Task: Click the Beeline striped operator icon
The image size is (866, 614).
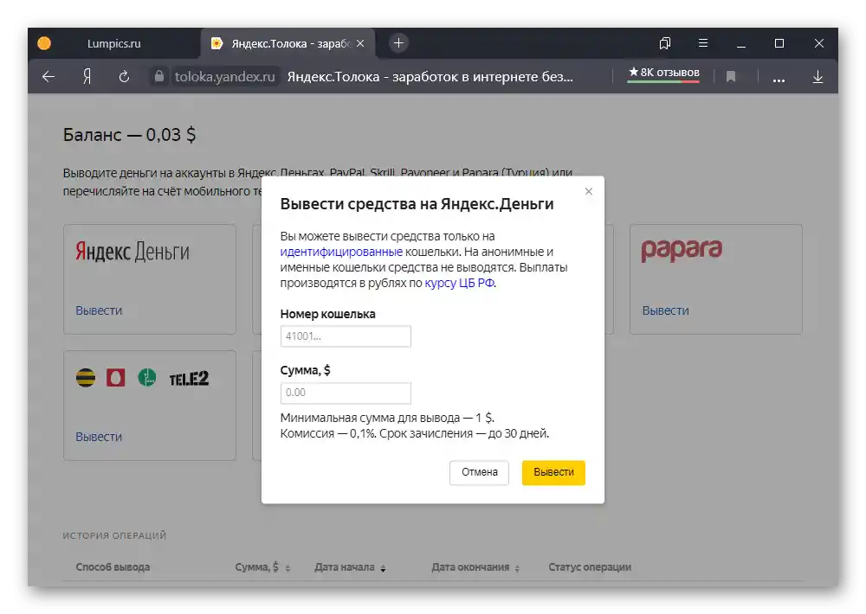Action: pos(86,378)
